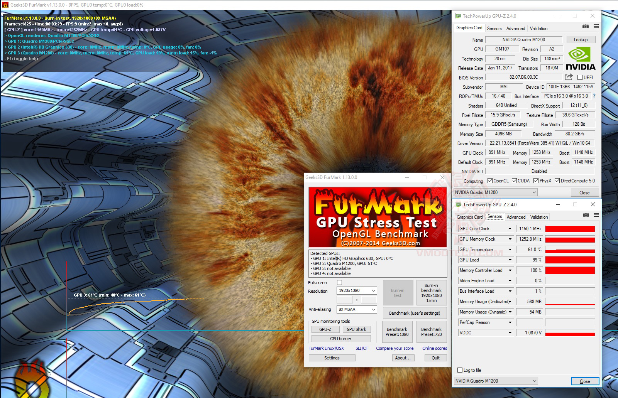
Task: Click the GPU name field showing NVIDIA Quadro M1200
Action: pyautogui.click(x=524, y=40)
